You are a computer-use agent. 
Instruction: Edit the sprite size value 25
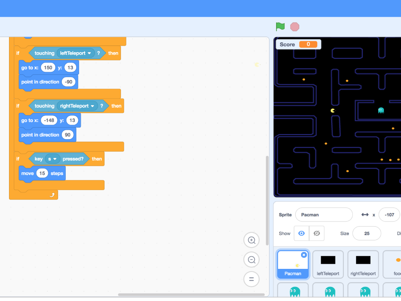point(367,234)
